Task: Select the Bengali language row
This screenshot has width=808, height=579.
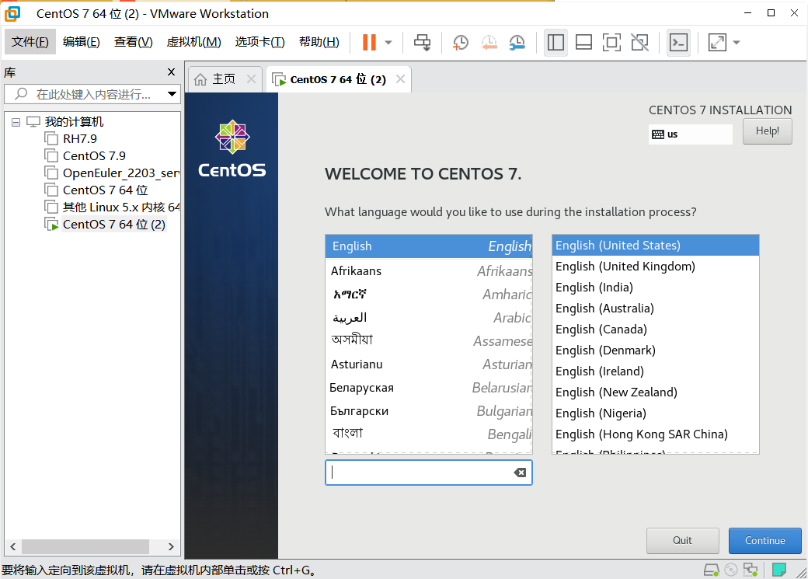Action: [x=429, y=434]
